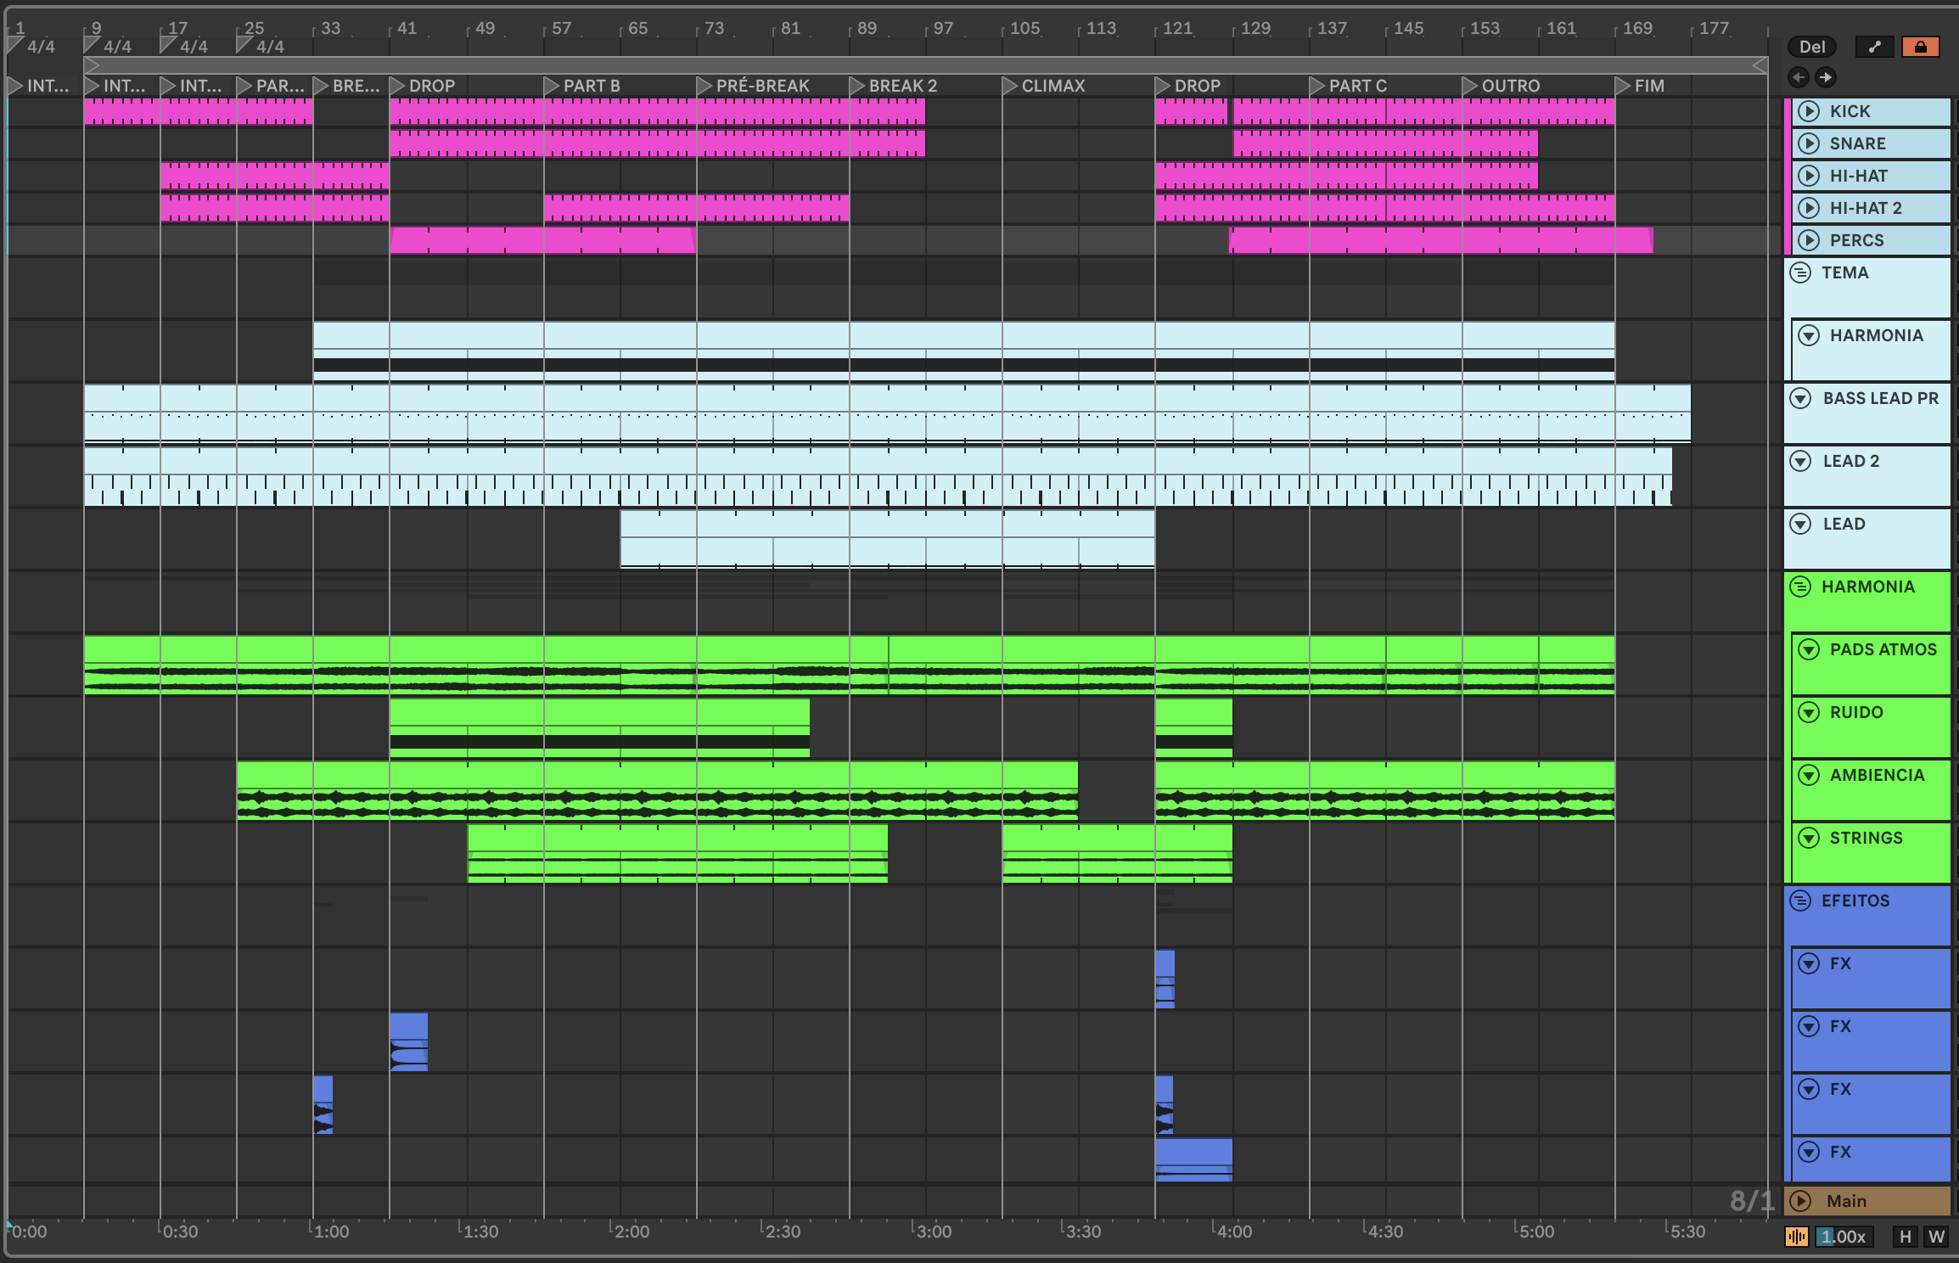Click the 1.00x waveform zoom slider
Screen dimensions: 1959x1263
(x=1844, y=1237)
